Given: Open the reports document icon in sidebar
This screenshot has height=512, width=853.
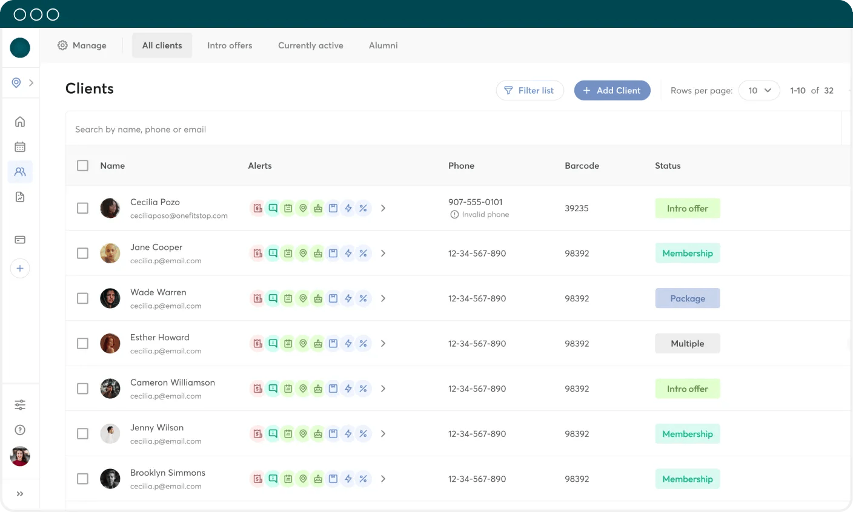Looking at the screenshot, I should click(x=20, y=197).
